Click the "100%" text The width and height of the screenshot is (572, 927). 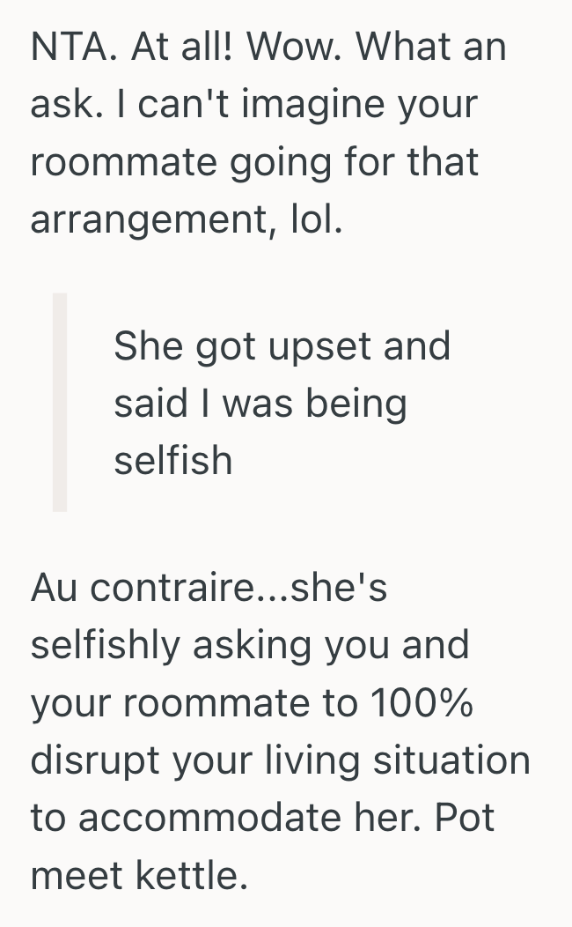421,704
